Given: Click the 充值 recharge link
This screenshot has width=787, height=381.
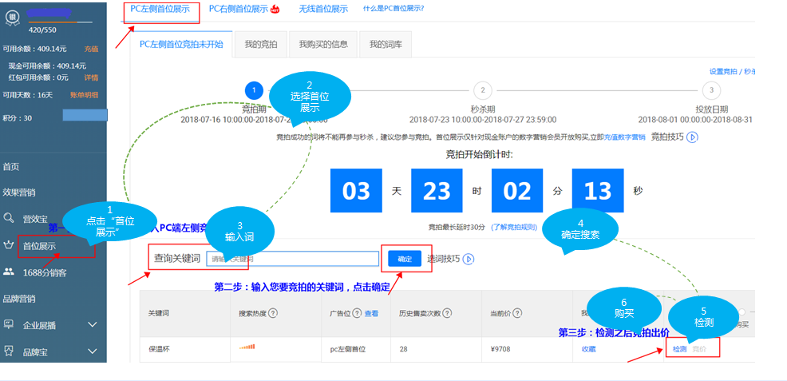Looking at the screenshot, I should tap(91, 49).
